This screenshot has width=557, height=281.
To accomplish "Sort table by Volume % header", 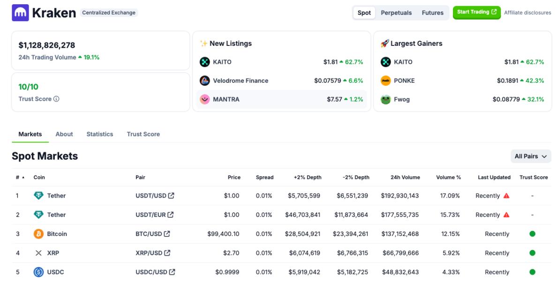I will 448,177.
